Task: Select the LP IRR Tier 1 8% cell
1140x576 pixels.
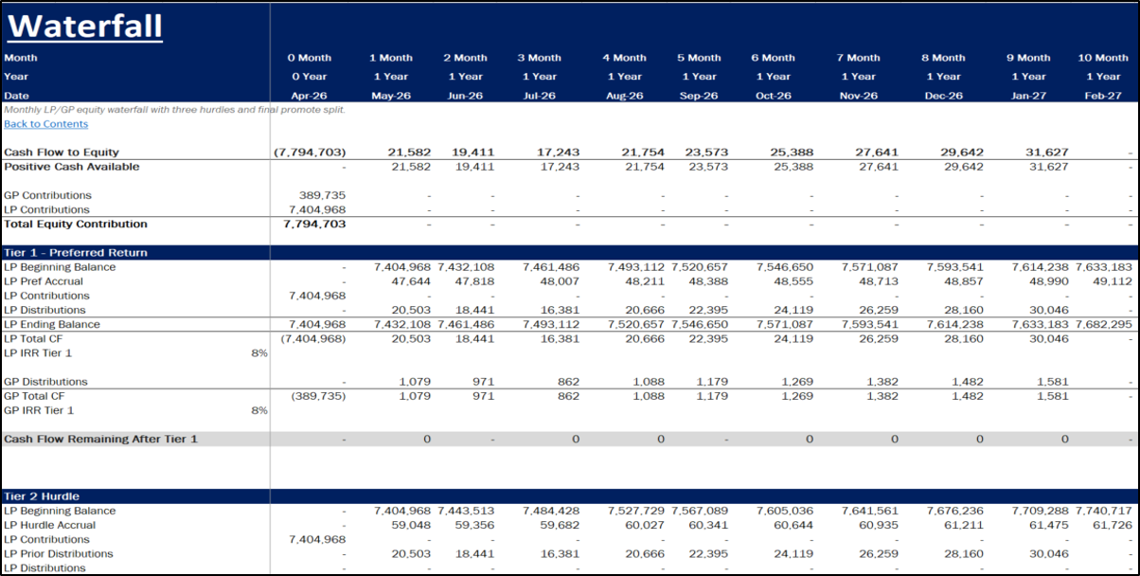Action: pos(259,353)
